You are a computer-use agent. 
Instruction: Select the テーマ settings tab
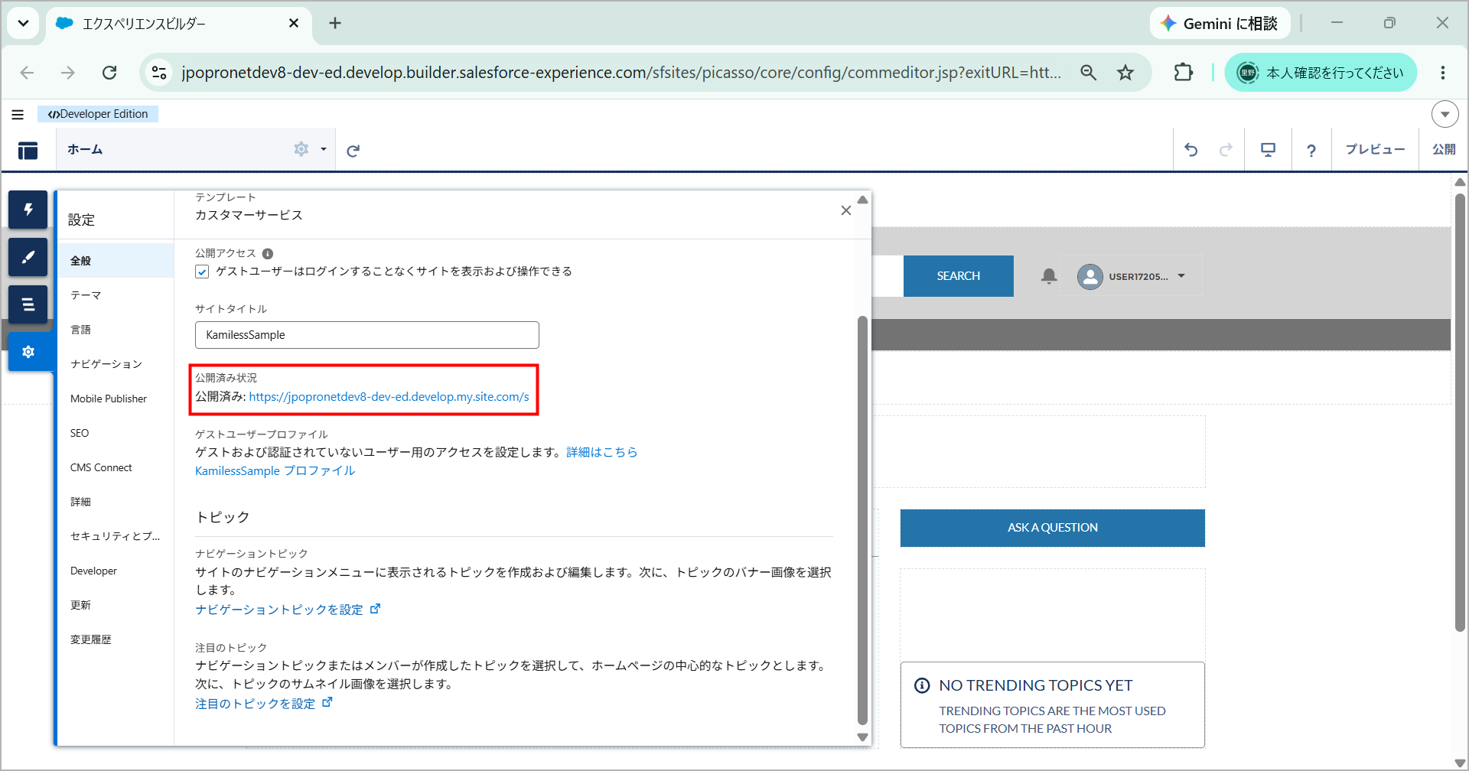pos(86,295)
